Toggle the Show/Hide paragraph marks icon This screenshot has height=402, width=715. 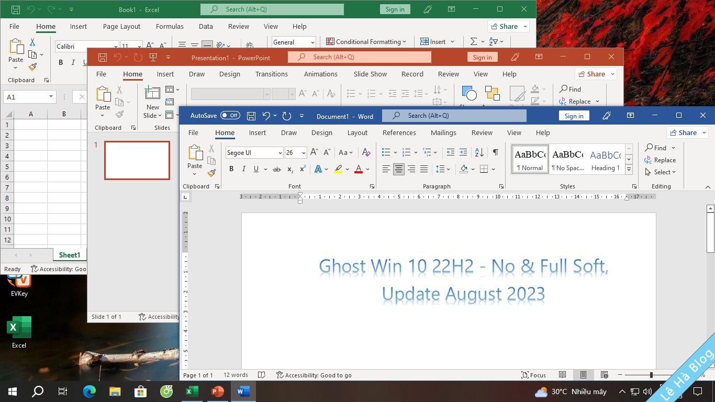click(x=495, y=152)
